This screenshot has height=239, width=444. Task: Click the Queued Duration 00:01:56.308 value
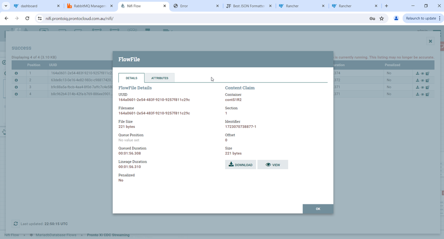(x=129, y=153)
